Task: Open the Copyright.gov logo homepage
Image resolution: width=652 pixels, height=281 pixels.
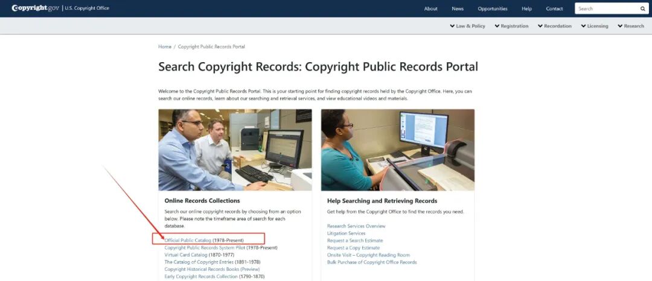Action: click(x=36, y=8)
